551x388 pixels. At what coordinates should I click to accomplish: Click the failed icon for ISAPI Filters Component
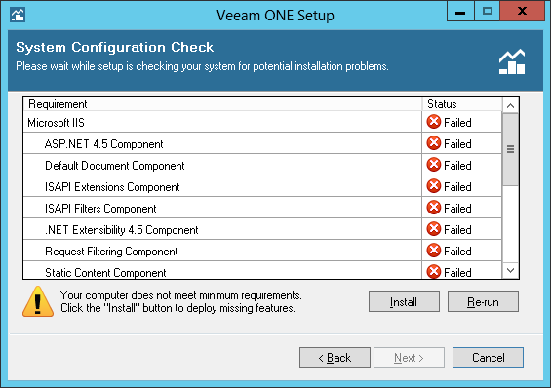[x=434, y=208]
